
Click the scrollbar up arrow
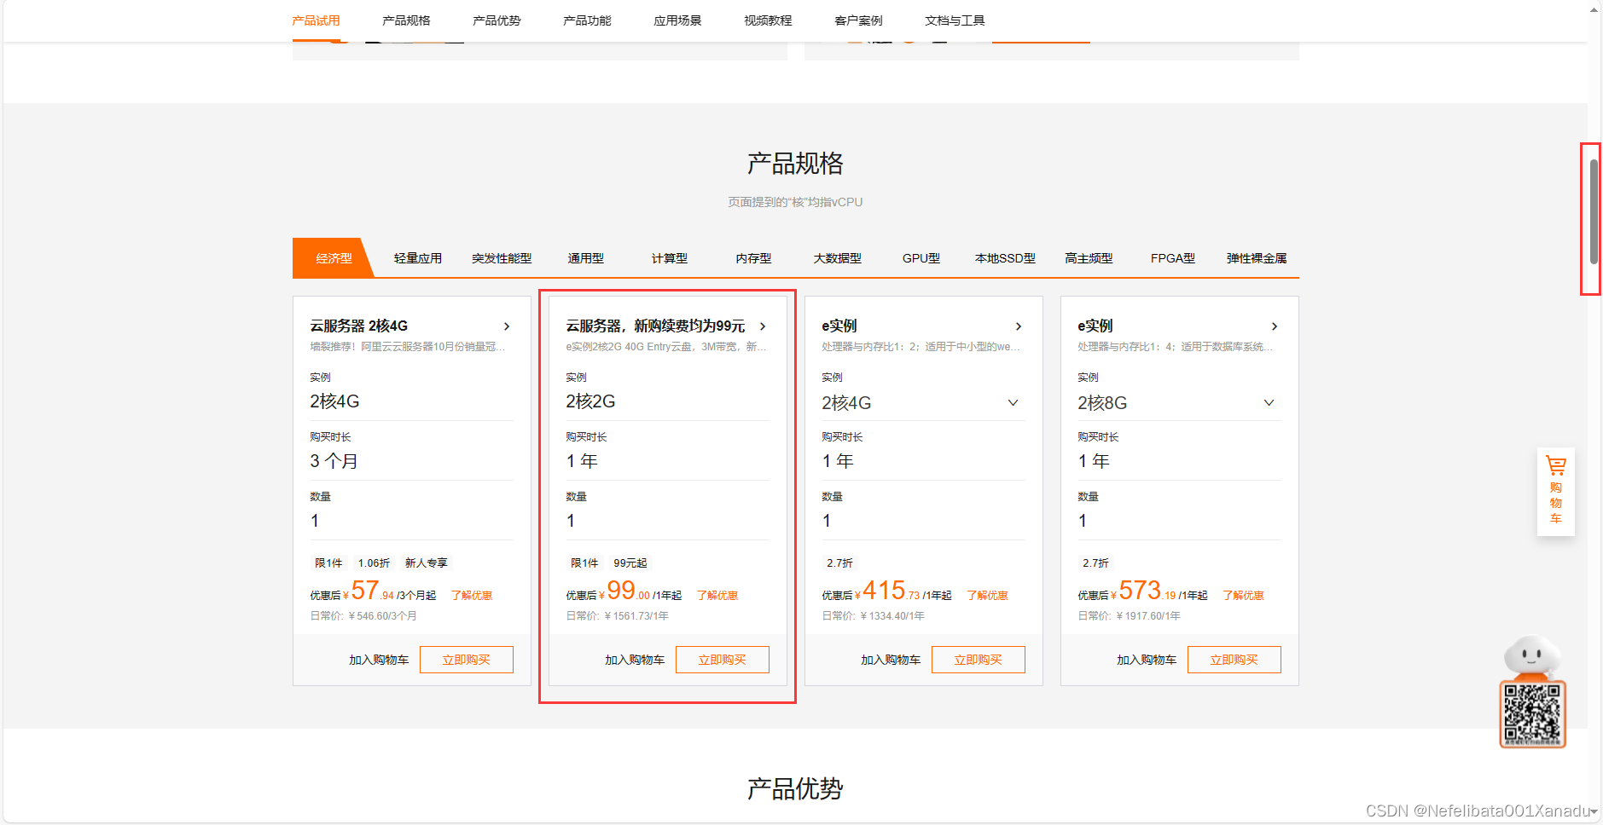click(1594, 9)
